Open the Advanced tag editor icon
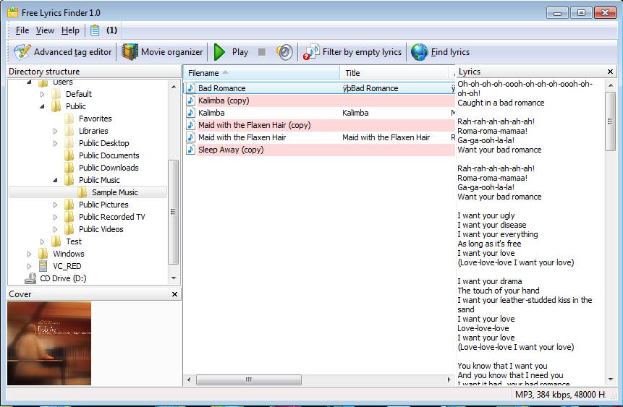 [x=22, y=52]
